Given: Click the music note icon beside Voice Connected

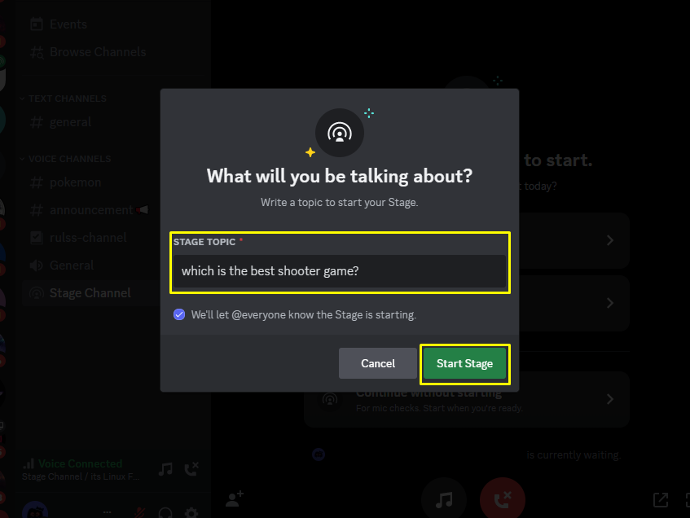Looking at the screenshot, I should [x=165, y=469].
